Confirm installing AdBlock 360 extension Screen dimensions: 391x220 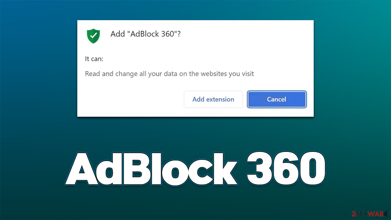click(213, 99)
